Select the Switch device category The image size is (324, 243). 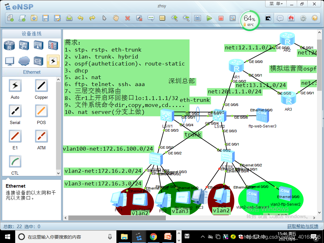(24, 45)
